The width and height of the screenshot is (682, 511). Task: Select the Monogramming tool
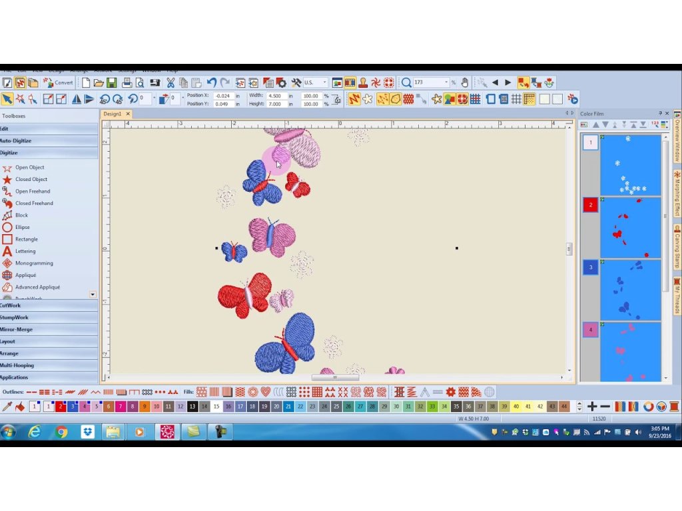33,263
